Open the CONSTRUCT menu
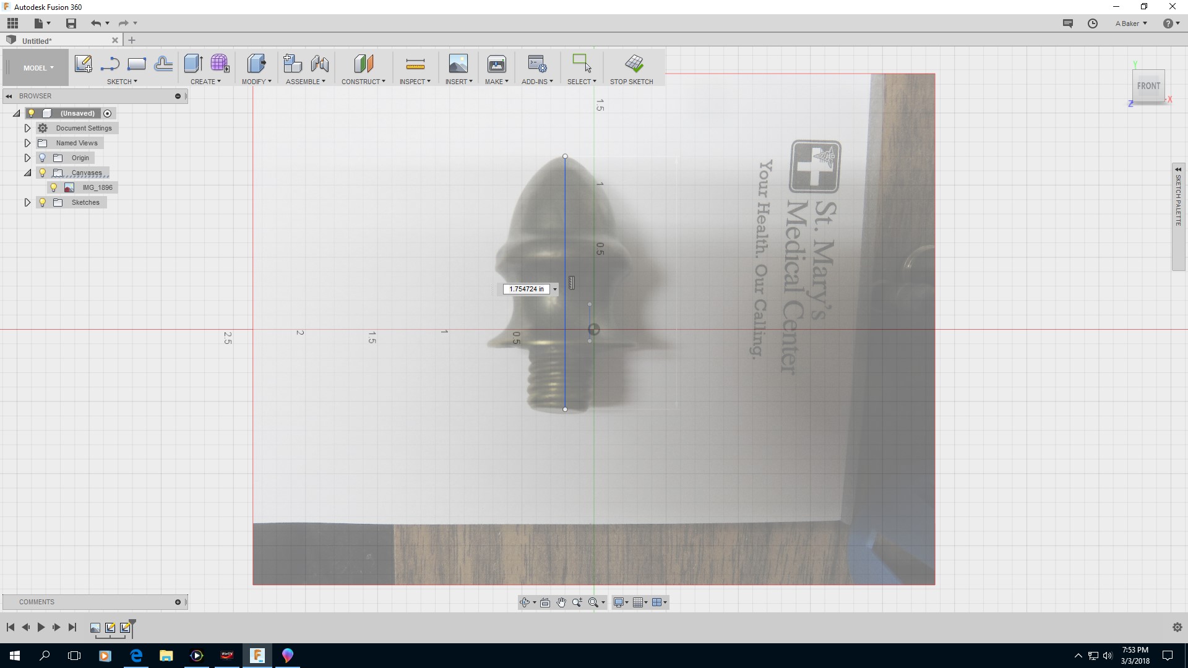This screenshot has height=668, width=1188. [x=363, y=82]
